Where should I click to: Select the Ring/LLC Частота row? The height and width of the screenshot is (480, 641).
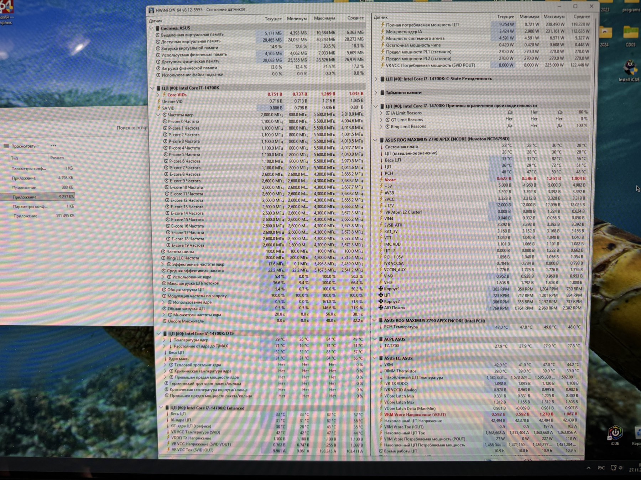point(263,258)
